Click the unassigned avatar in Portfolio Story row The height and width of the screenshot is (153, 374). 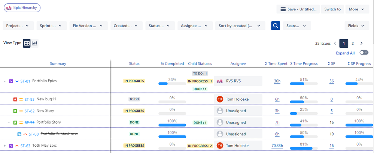pyautogui.click(x=220, y=123)
